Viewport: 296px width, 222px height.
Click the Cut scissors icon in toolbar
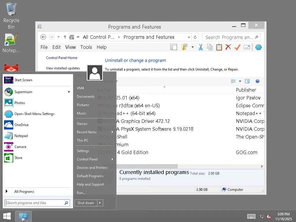pyautogui.click(x=201, y=47)
